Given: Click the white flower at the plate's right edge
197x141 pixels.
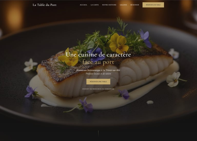Looking at the screenshot, I should coord(173,79).
